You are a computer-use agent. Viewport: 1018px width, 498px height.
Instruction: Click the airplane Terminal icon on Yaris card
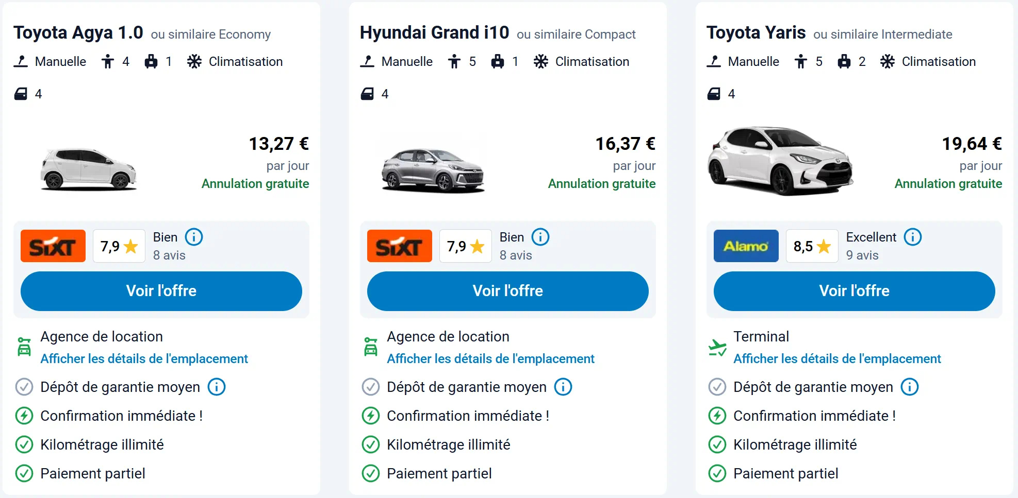pos(717,348)
